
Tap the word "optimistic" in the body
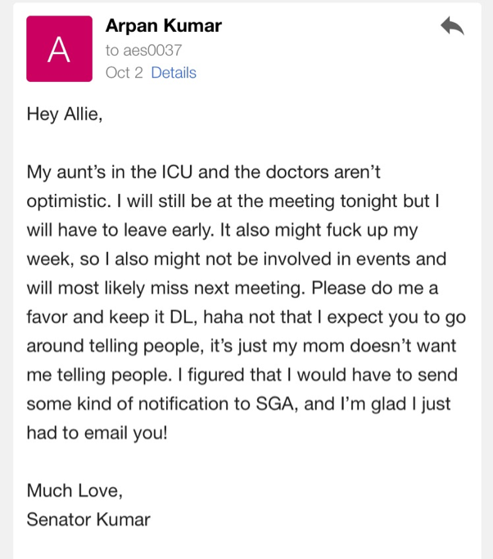[66, 201]
